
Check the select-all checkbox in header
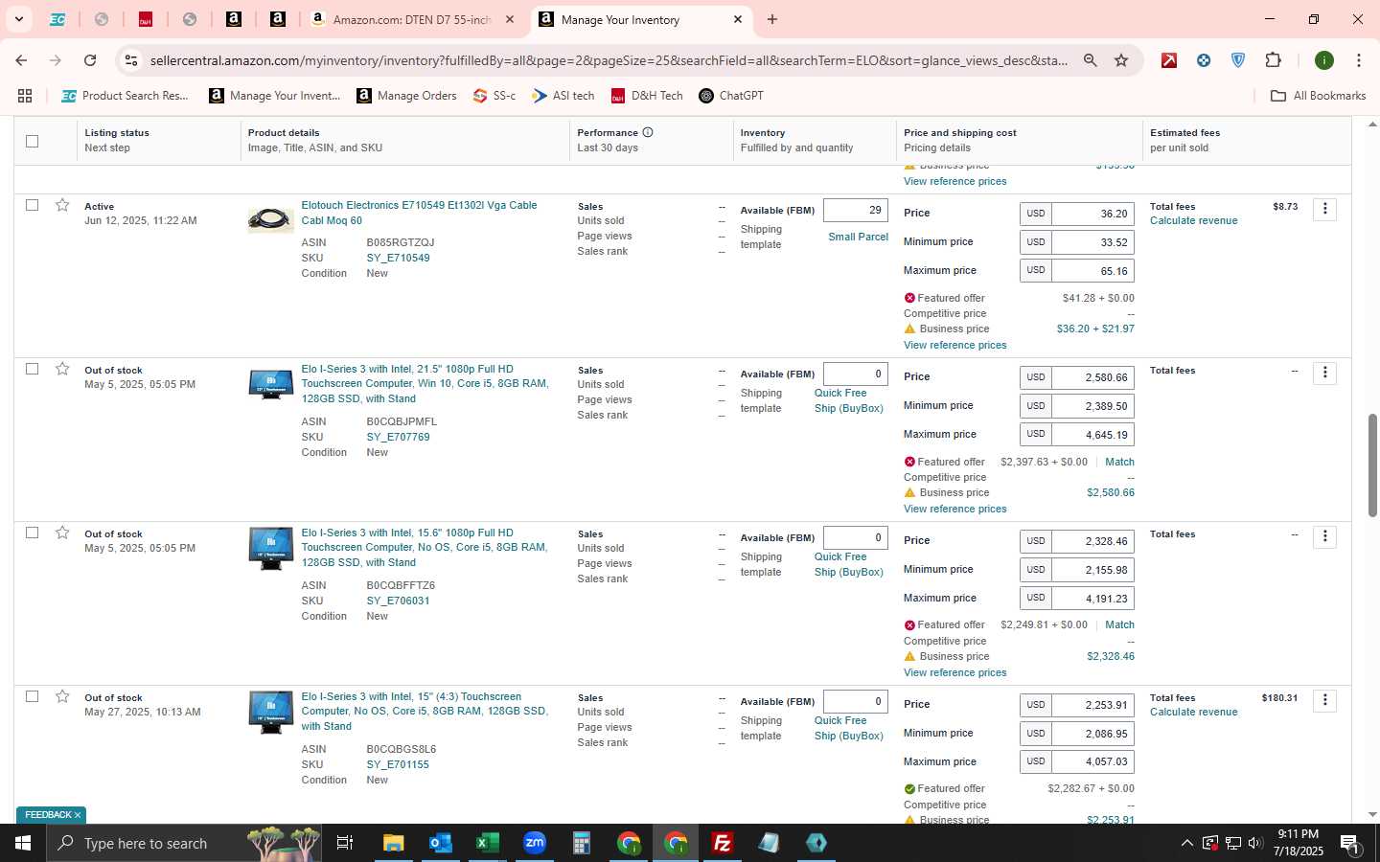32,141
